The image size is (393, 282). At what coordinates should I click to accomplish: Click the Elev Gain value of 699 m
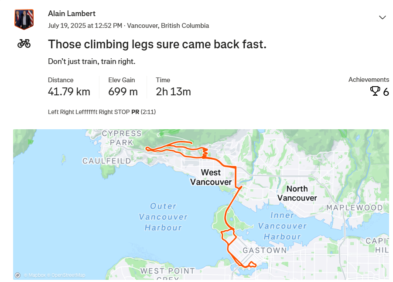click(123, 91)
